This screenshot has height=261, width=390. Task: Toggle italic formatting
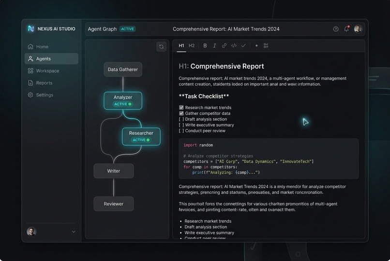pos(214,46)
